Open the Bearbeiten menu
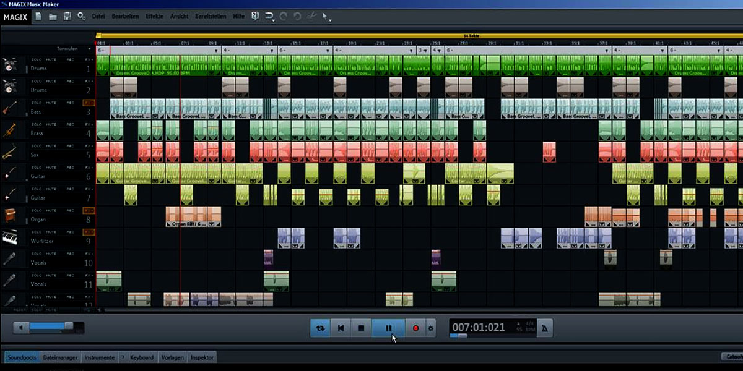The image size is (743, 371). (x=126, y=16)
